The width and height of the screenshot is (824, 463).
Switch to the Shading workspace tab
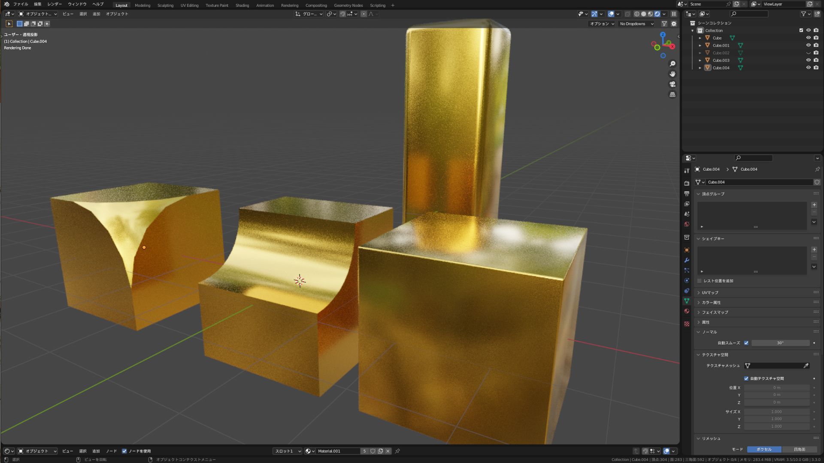(242, 6)
